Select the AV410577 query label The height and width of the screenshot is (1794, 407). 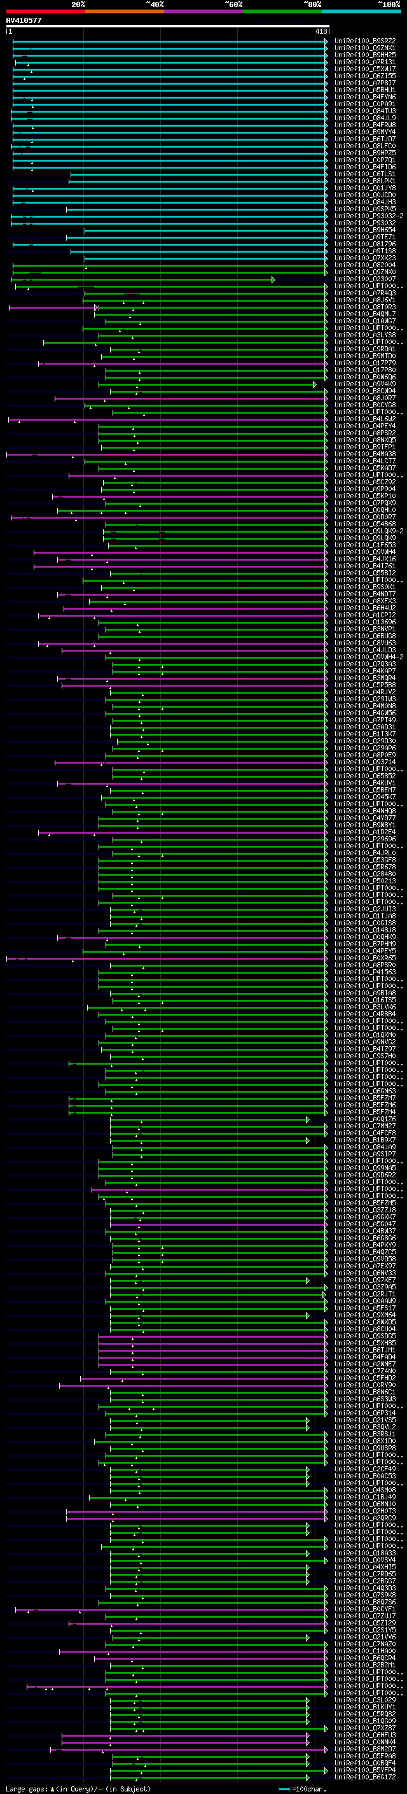click(24, 20)
